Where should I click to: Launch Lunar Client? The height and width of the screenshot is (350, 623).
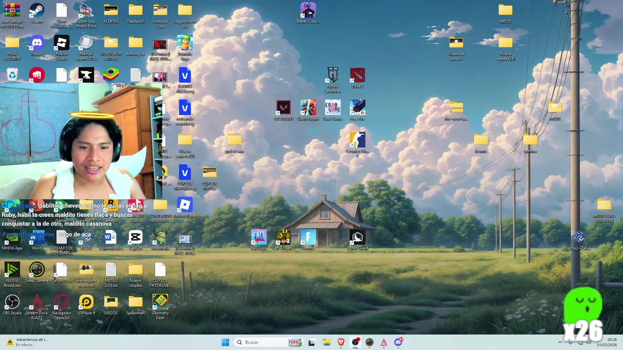[x=357, y=240]
